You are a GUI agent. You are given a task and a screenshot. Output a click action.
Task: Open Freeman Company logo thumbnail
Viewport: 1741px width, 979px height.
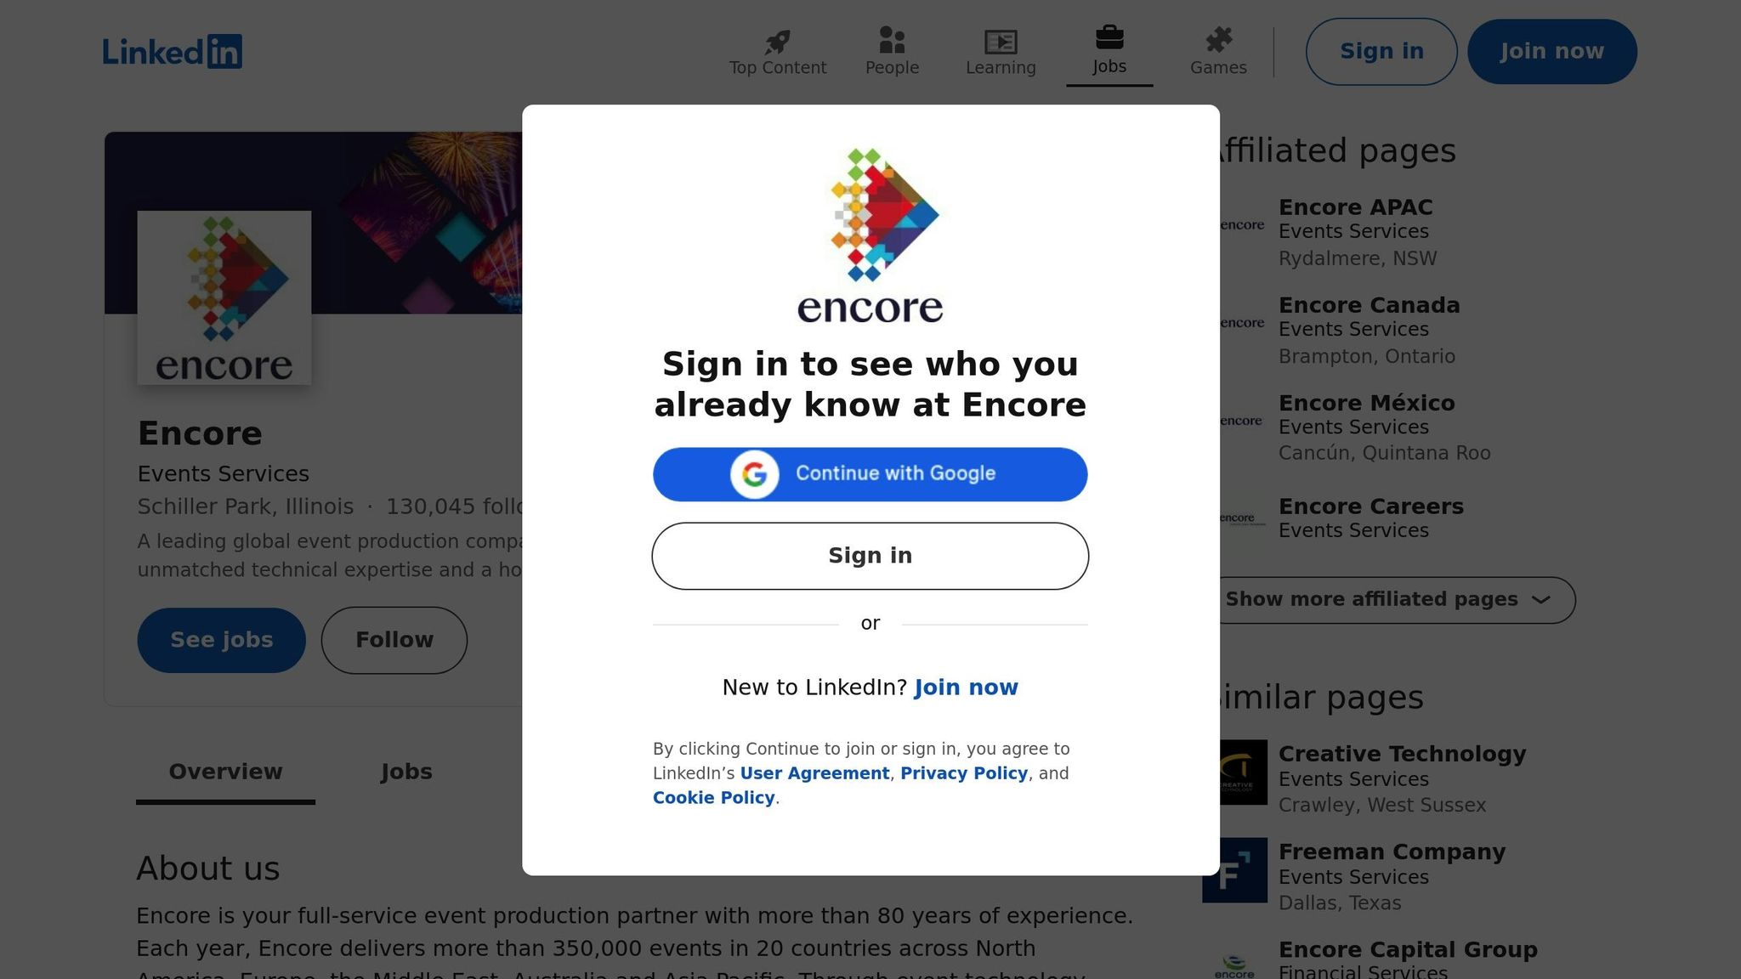tap(1234, 870)
